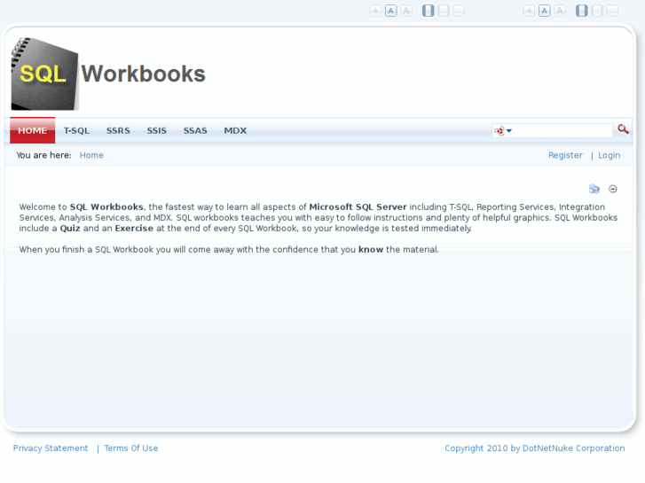Click the Login link
The image size is (645, 483).
[x=610, y=155]
